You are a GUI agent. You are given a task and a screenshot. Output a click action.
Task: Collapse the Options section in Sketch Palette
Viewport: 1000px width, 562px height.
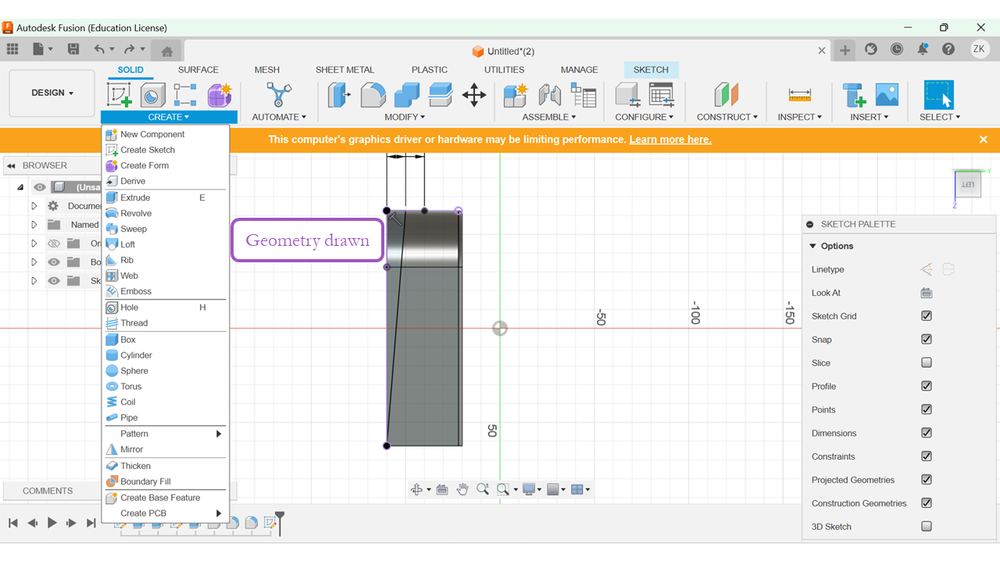pyautogui.click(x=814, y=246)
